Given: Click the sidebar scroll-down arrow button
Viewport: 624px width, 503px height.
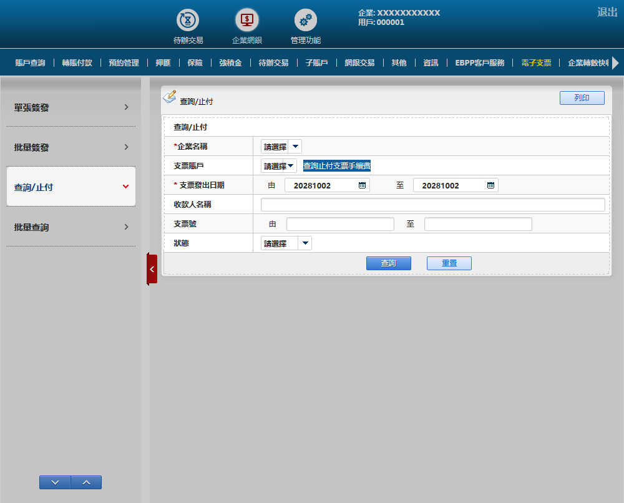Looking at the screenshot, I should pyautogui.click(x=55, y=482).
